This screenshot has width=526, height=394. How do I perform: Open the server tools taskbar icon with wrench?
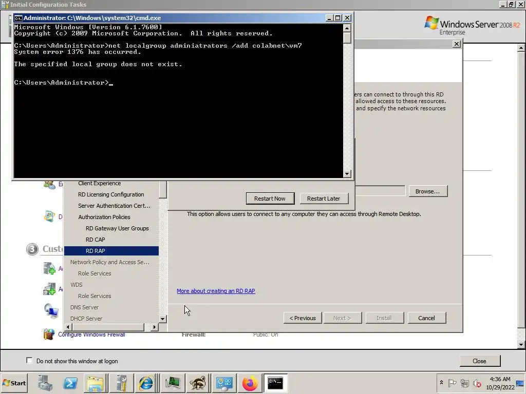click(x=121, y=383)
